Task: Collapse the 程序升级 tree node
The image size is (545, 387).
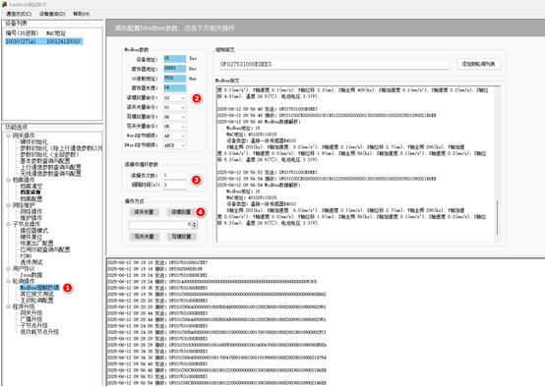Action: click(8, 306)
